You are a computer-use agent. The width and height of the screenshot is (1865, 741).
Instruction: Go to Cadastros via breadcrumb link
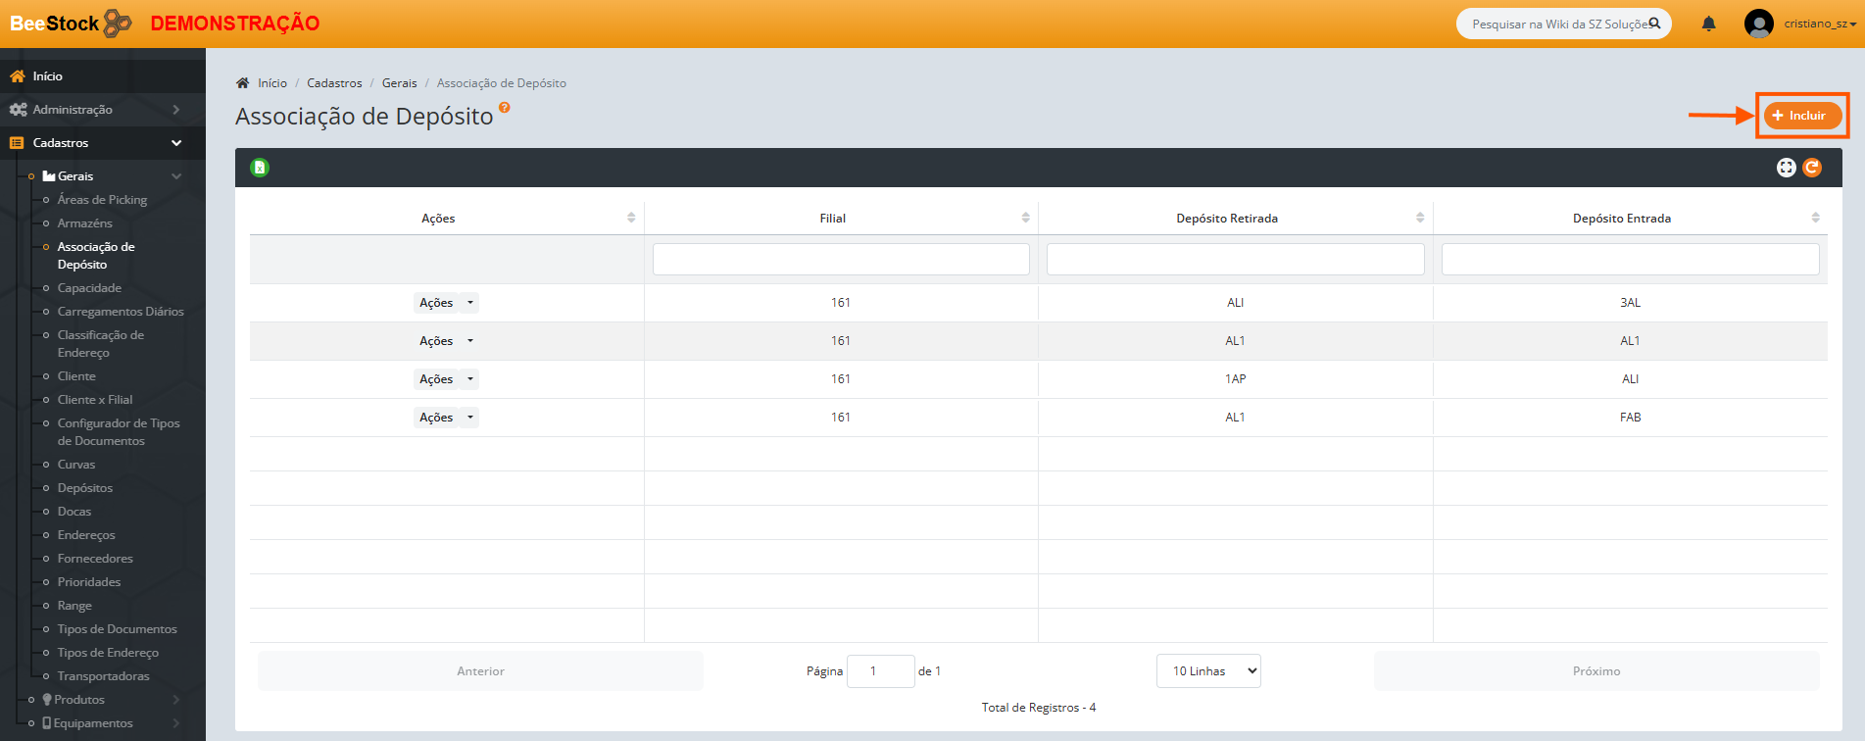point(334,83)
